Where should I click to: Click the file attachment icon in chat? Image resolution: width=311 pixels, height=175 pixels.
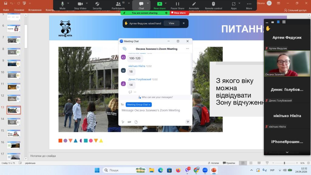click(136, 122)
